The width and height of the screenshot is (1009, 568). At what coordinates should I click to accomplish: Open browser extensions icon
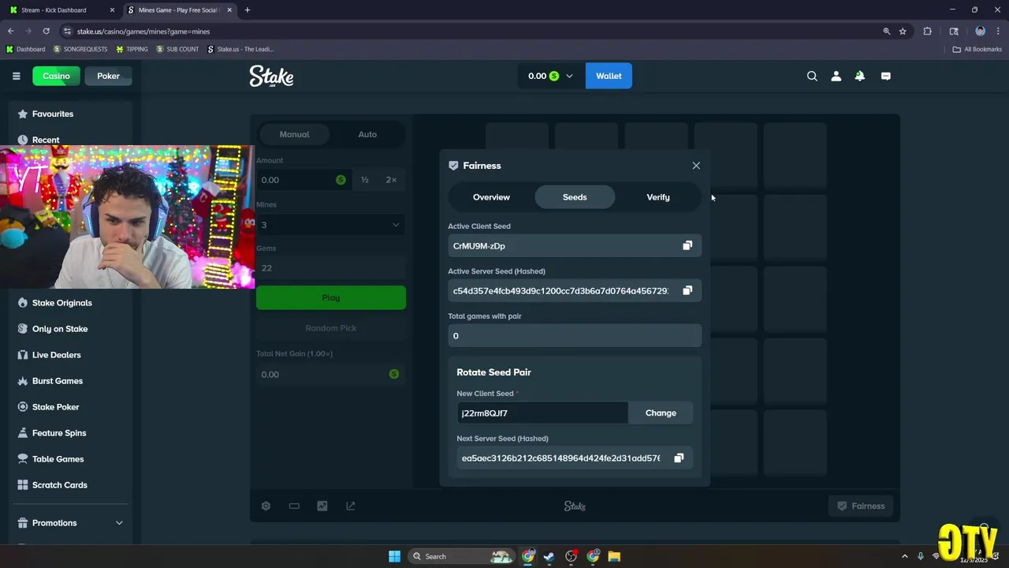[x=927, y=32]
